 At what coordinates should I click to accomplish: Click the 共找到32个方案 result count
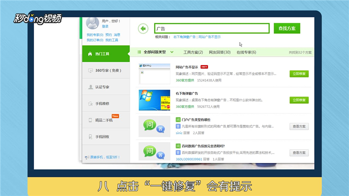coord(300,52)
